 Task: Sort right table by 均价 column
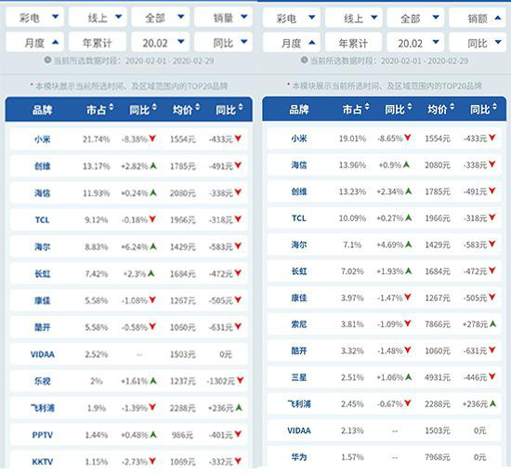click(x=441, y=109)
